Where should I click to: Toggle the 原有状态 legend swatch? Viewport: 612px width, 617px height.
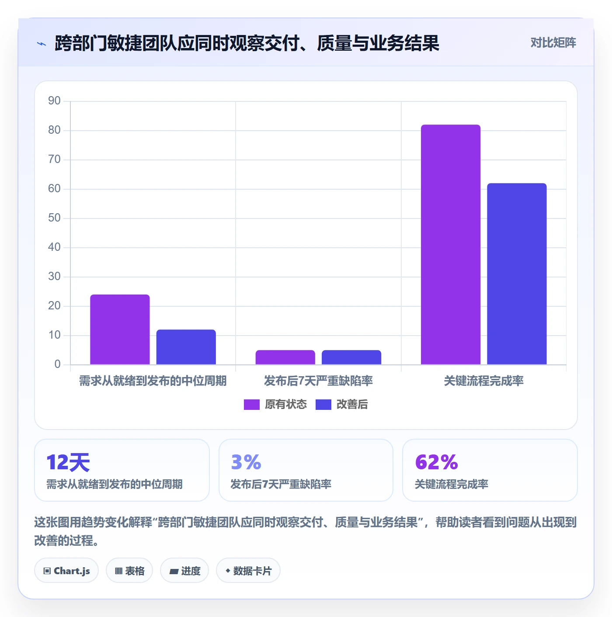(252, 405)
